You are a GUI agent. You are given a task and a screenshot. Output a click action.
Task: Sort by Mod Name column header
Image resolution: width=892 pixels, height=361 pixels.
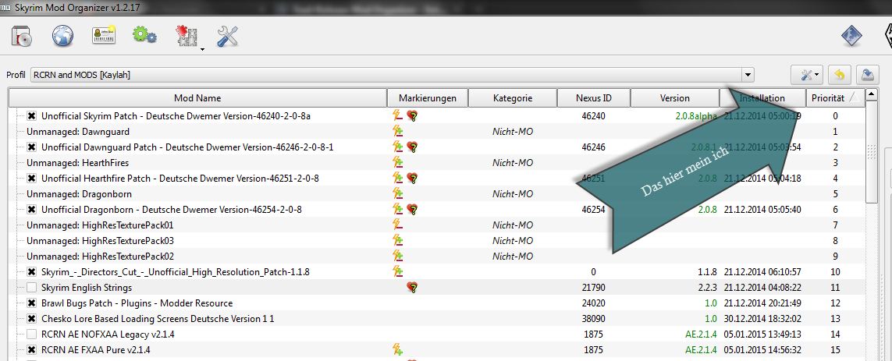[x=197, y=97]
